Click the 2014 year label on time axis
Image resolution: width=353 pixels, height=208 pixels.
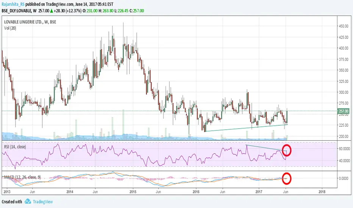70,192
